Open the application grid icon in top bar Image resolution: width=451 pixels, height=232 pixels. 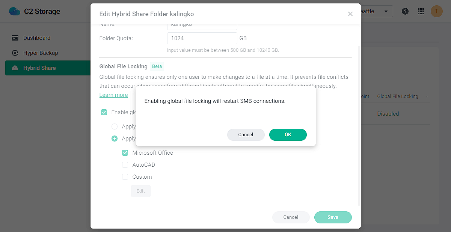[x=421, y=11]
